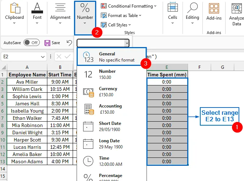This screenshot has width=244, height=181.
Task: Select the General number format
Action: coord(112,57)
